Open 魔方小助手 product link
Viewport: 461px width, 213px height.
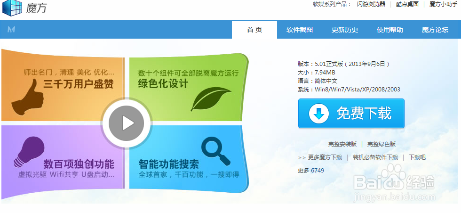click(x=443, y=4)
